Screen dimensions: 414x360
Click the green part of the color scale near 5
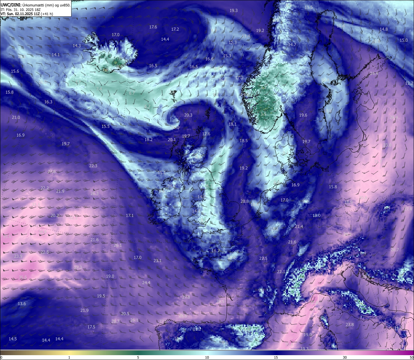point(138,353)
